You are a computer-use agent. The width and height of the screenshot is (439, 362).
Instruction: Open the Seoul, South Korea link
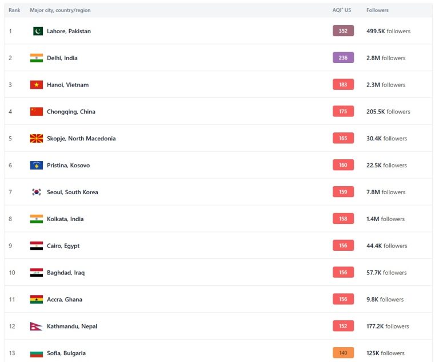pyautogui.click(x=73, y=192)
